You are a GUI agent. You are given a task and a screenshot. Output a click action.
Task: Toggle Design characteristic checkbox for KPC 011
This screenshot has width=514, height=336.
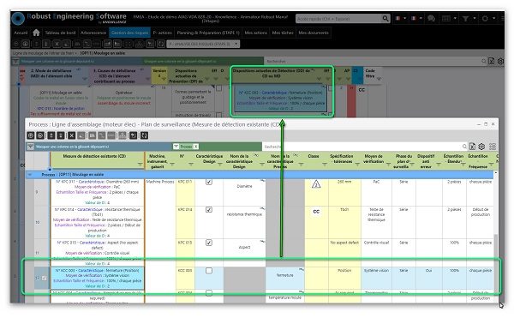click(209, 182)
